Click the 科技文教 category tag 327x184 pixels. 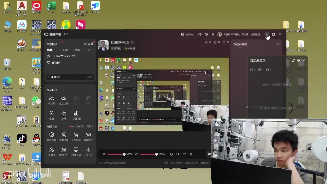[x=116, y=48]
